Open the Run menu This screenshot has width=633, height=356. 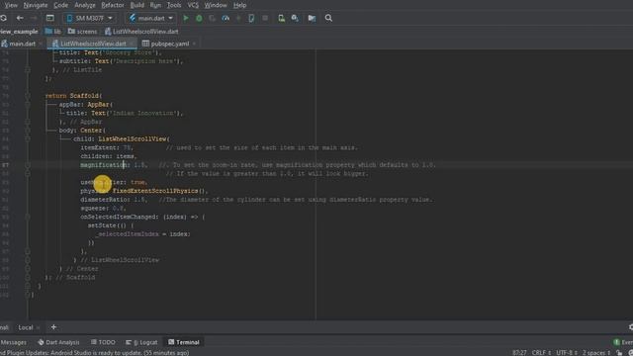pyautogui.click(x=155, y=5)
